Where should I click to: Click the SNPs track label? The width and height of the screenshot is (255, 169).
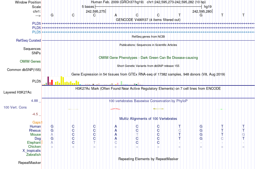[x=36, y=53]
